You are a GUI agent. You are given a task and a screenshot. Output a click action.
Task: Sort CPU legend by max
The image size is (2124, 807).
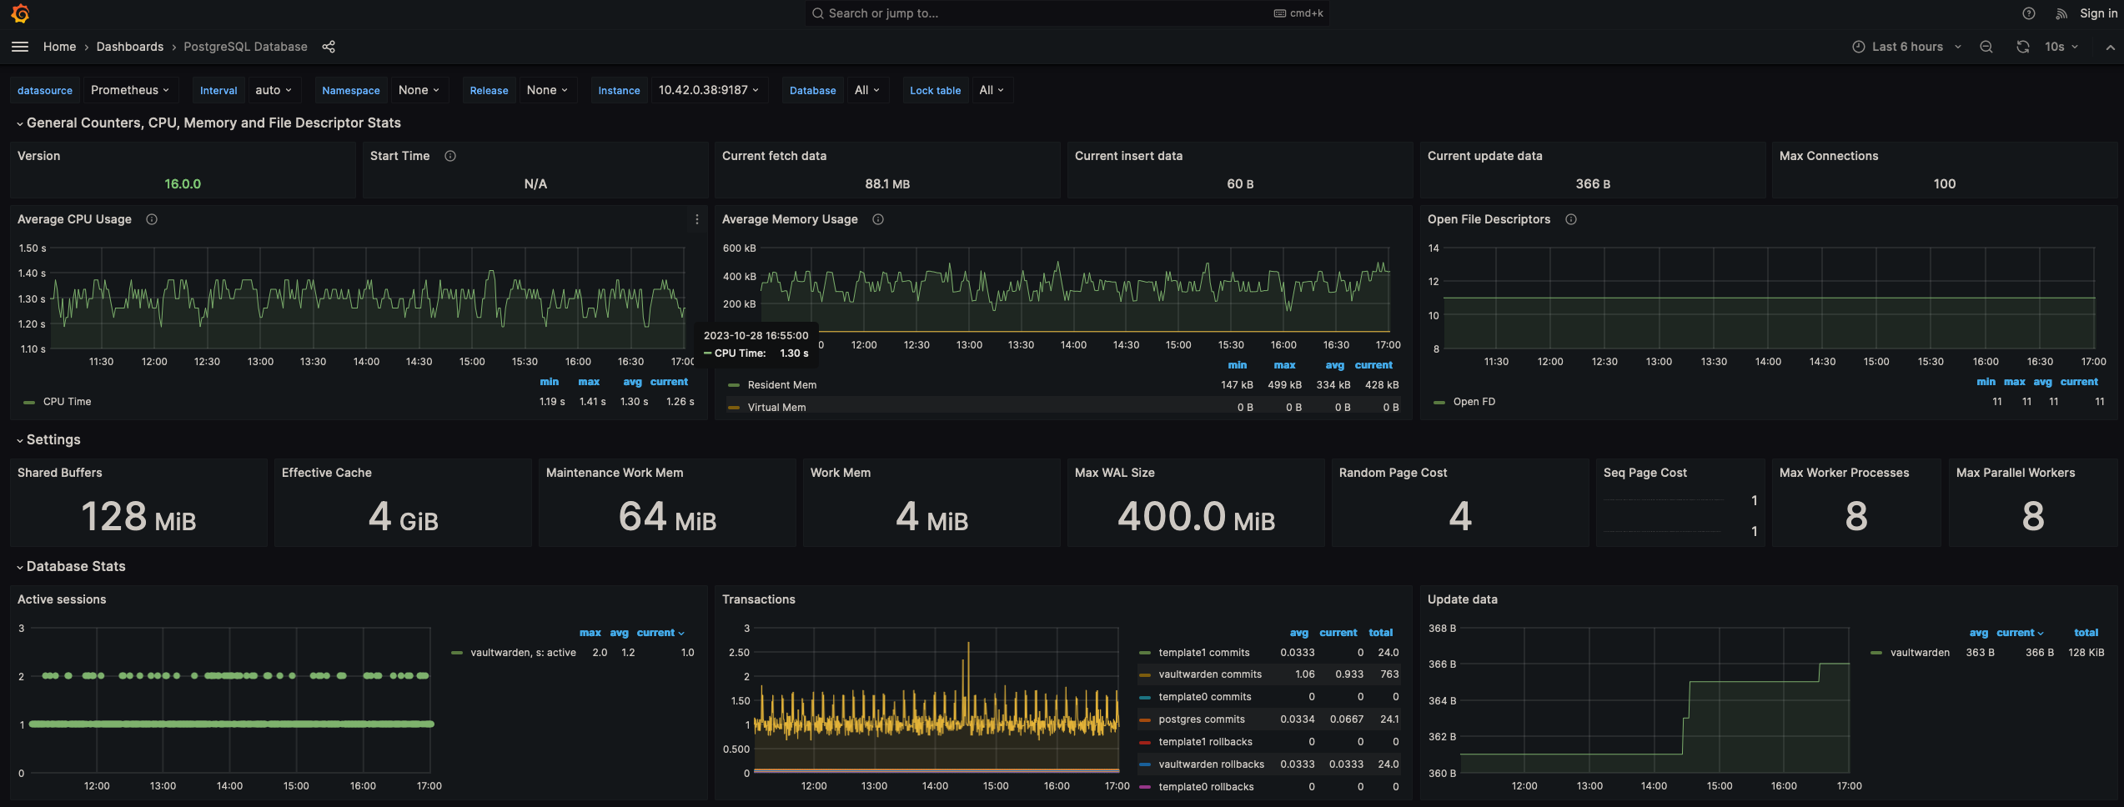click(x=589, y=382)
